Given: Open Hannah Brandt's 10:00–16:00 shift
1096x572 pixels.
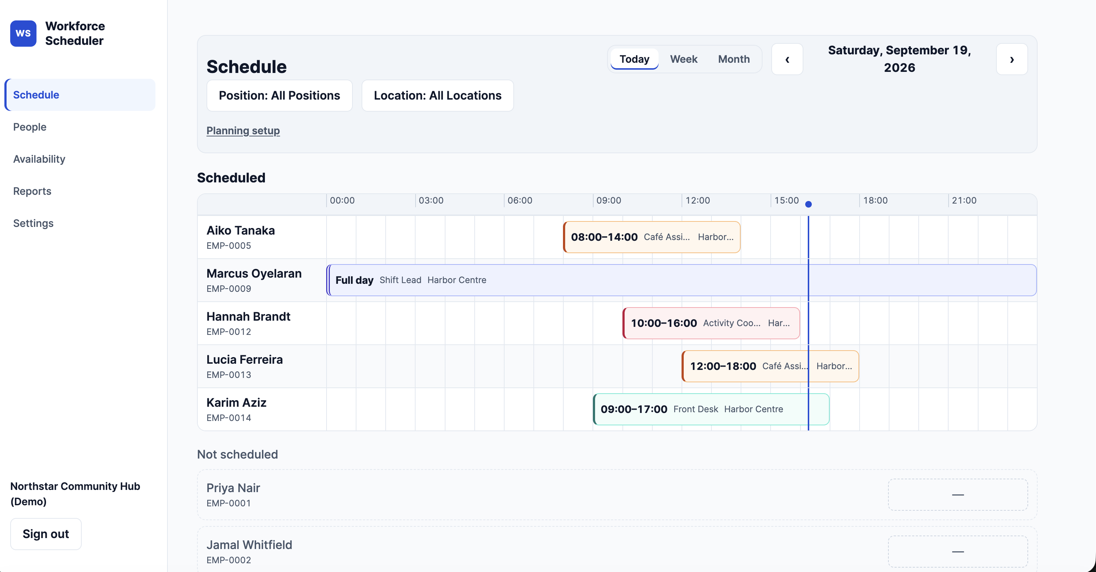Looking at the screenshot, I should (x=711, y=323).
